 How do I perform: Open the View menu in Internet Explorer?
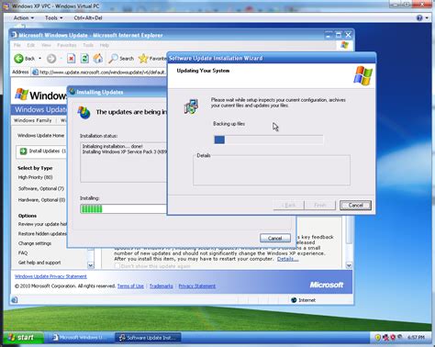(46, 45)
